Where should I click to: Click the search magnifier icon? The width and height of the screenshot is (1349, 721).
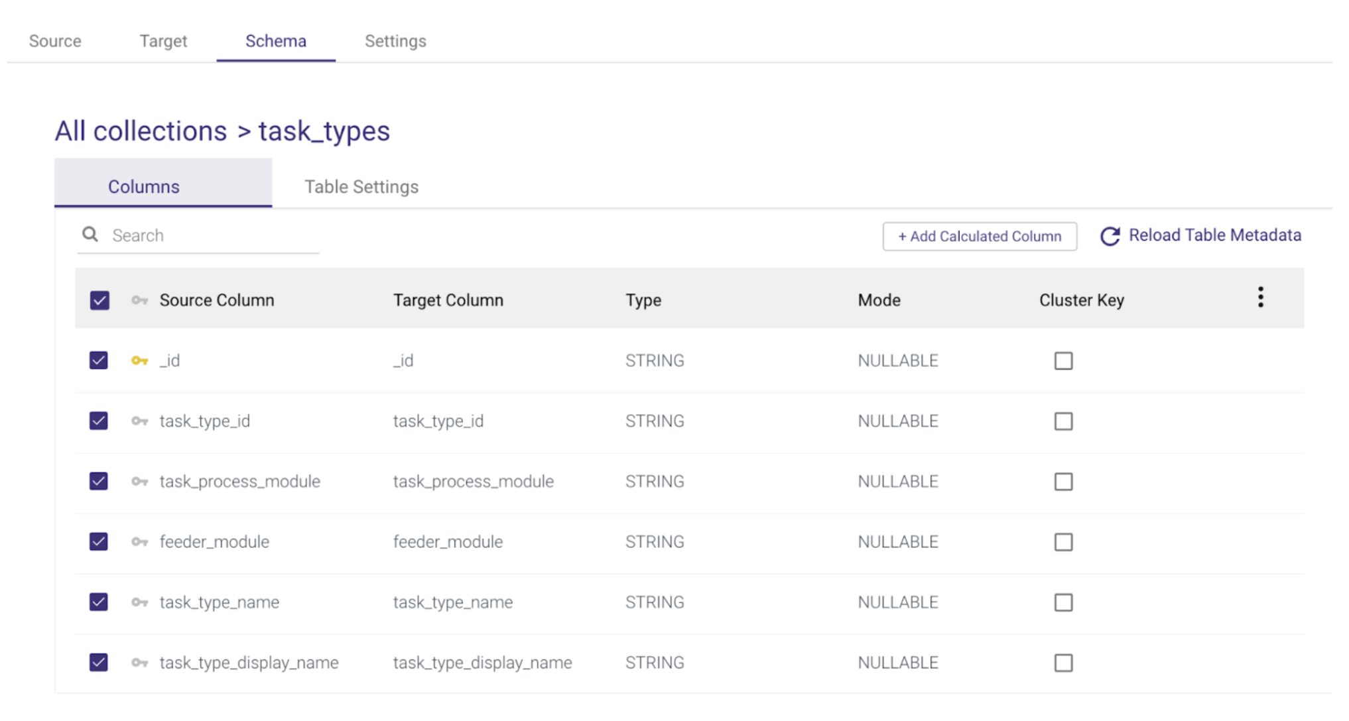tap(90, 235)
